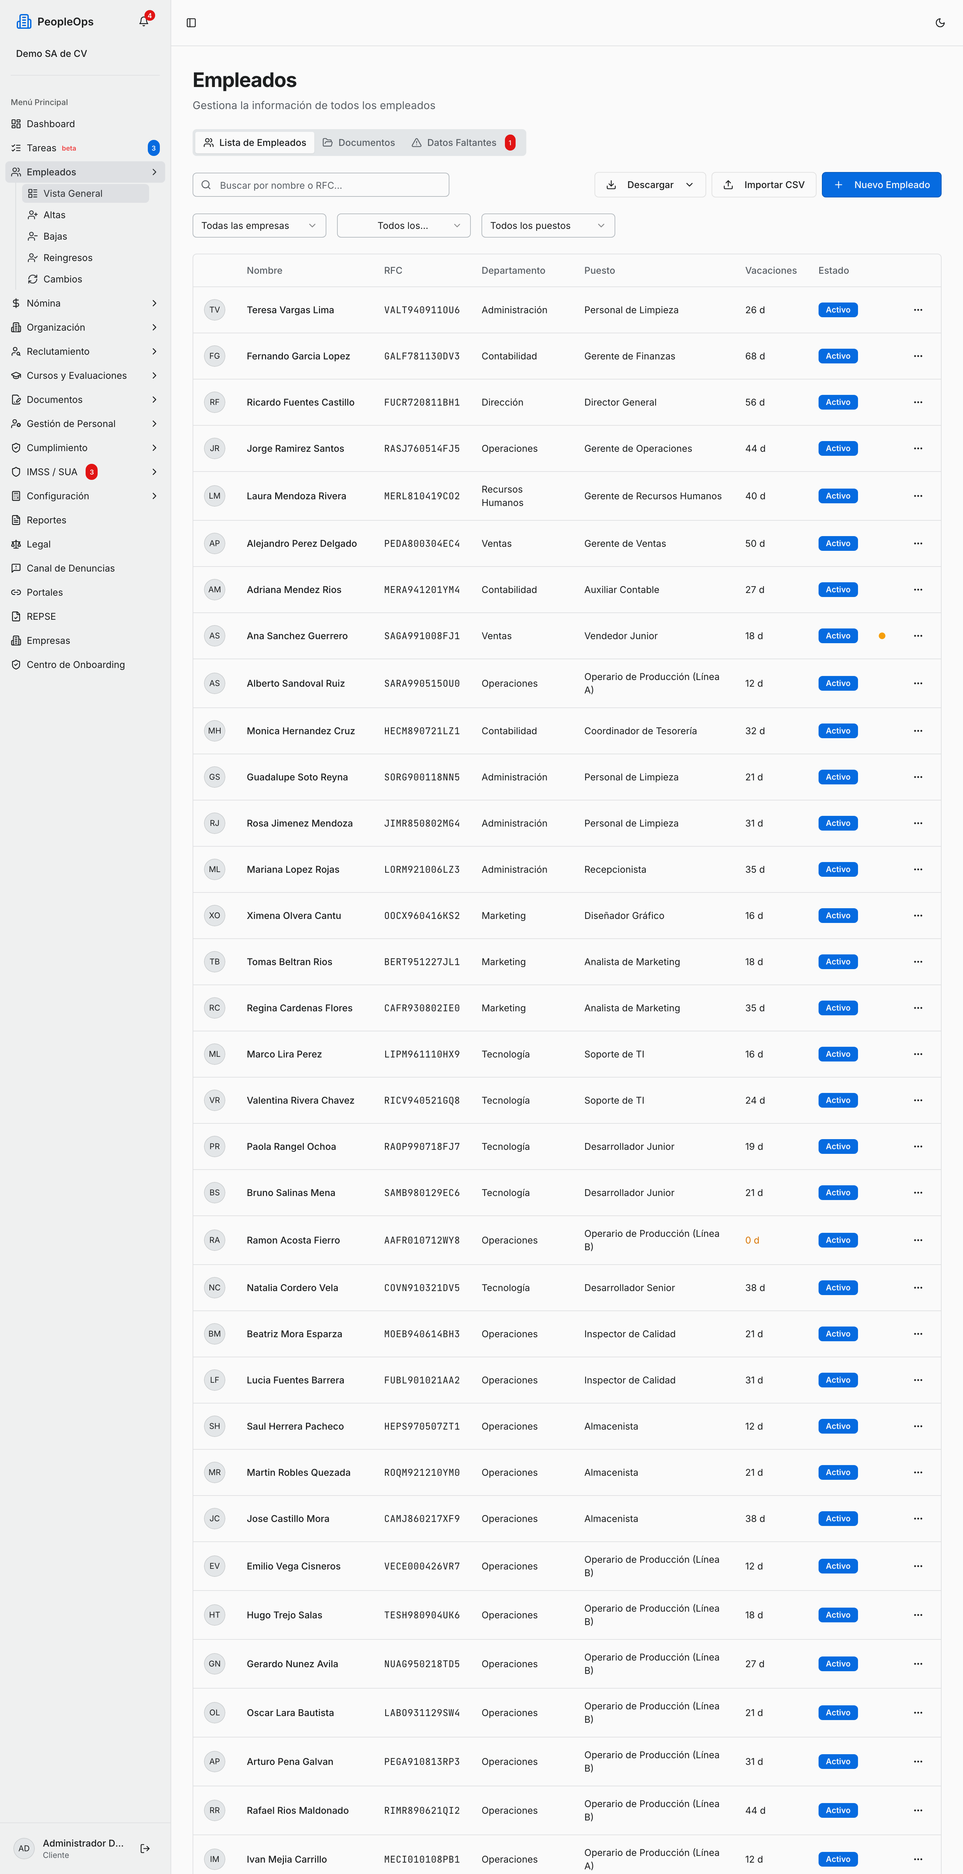Expand the Configuración sidebar section
This screenshot has height=1874, width=963.
click(x=85, y=496)
